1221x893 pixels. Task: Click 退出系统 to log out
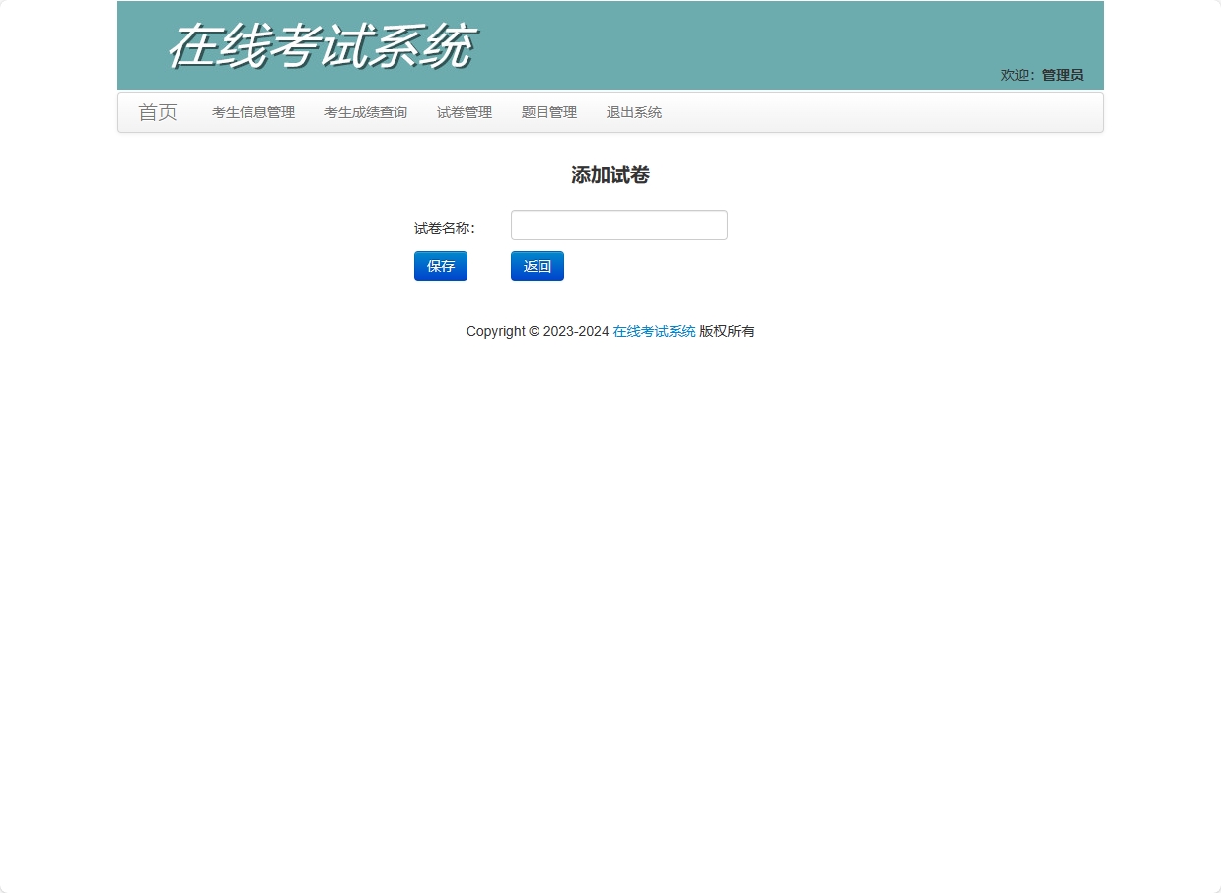point(633,112)
